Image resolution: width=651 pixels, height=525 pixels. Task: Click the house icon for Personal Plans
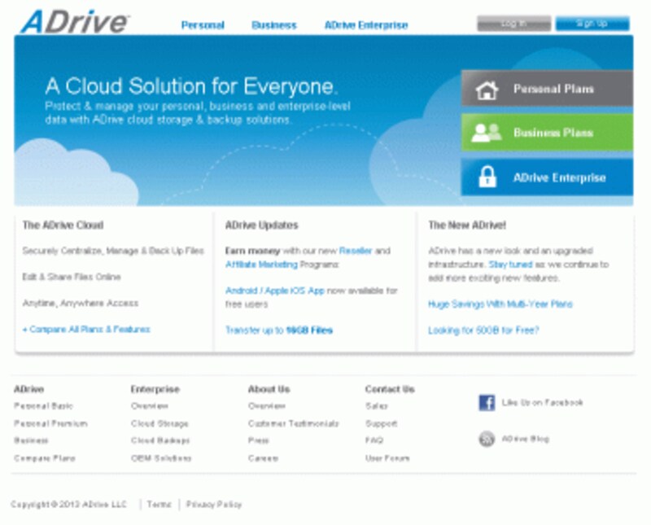tap(487, 90)
